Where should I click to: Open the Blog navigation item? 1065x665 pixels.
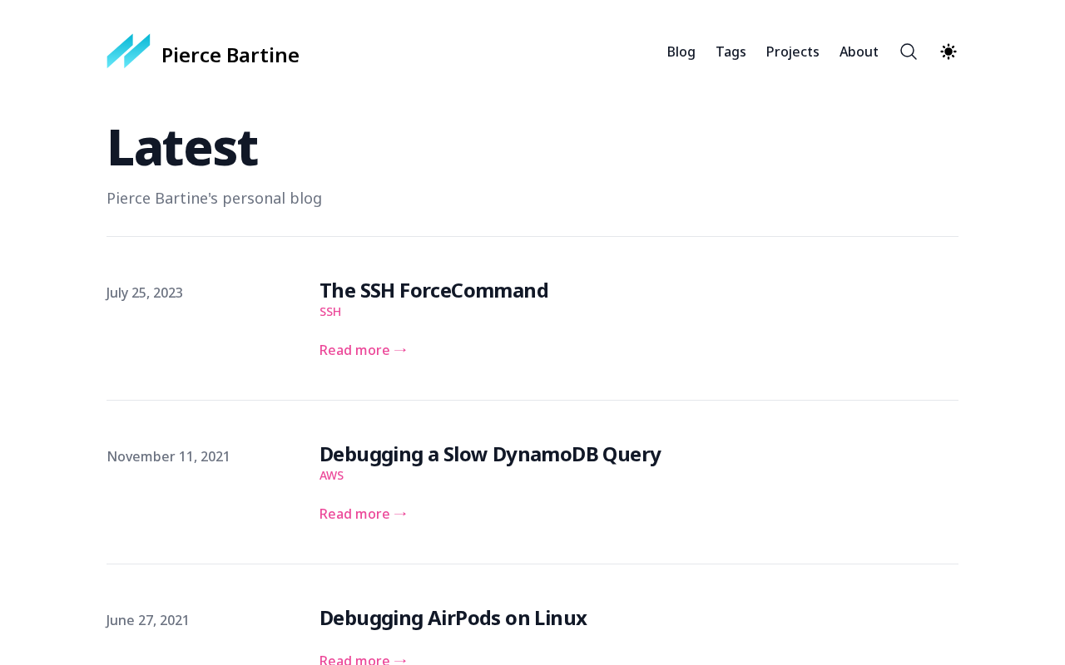681,52
